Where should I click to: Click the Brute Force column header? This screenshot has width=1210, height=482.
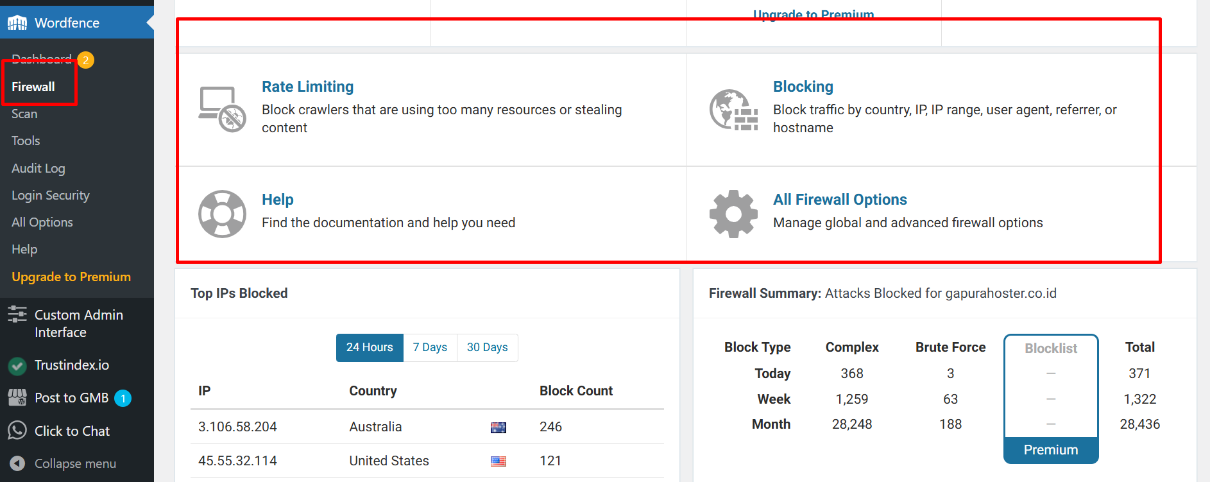[x=951, y=347]
